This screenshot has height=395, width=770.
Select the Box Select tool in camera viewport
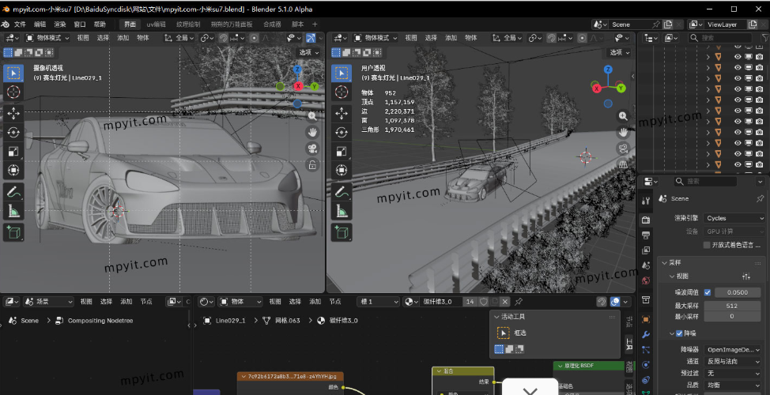tap(13, 73)
